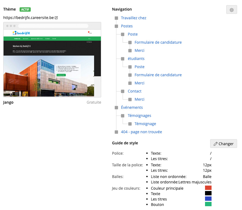This screenshot has height=210, width=242.
Task: Open the Témoignages navigation page
Action: [139, 116]
